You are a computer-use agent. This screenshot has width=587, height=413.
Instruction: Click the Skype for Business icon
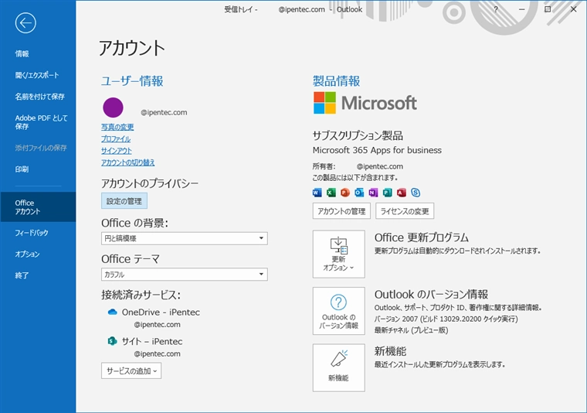pos(416,193)
